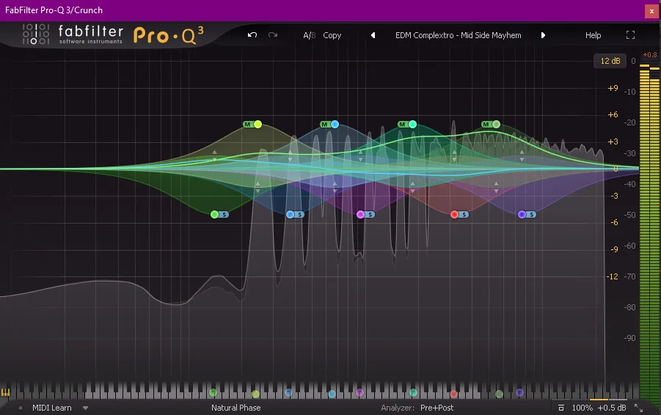Open the Natural Phase processing mode menu
This screenshot has height=415, width=661.
235,408
